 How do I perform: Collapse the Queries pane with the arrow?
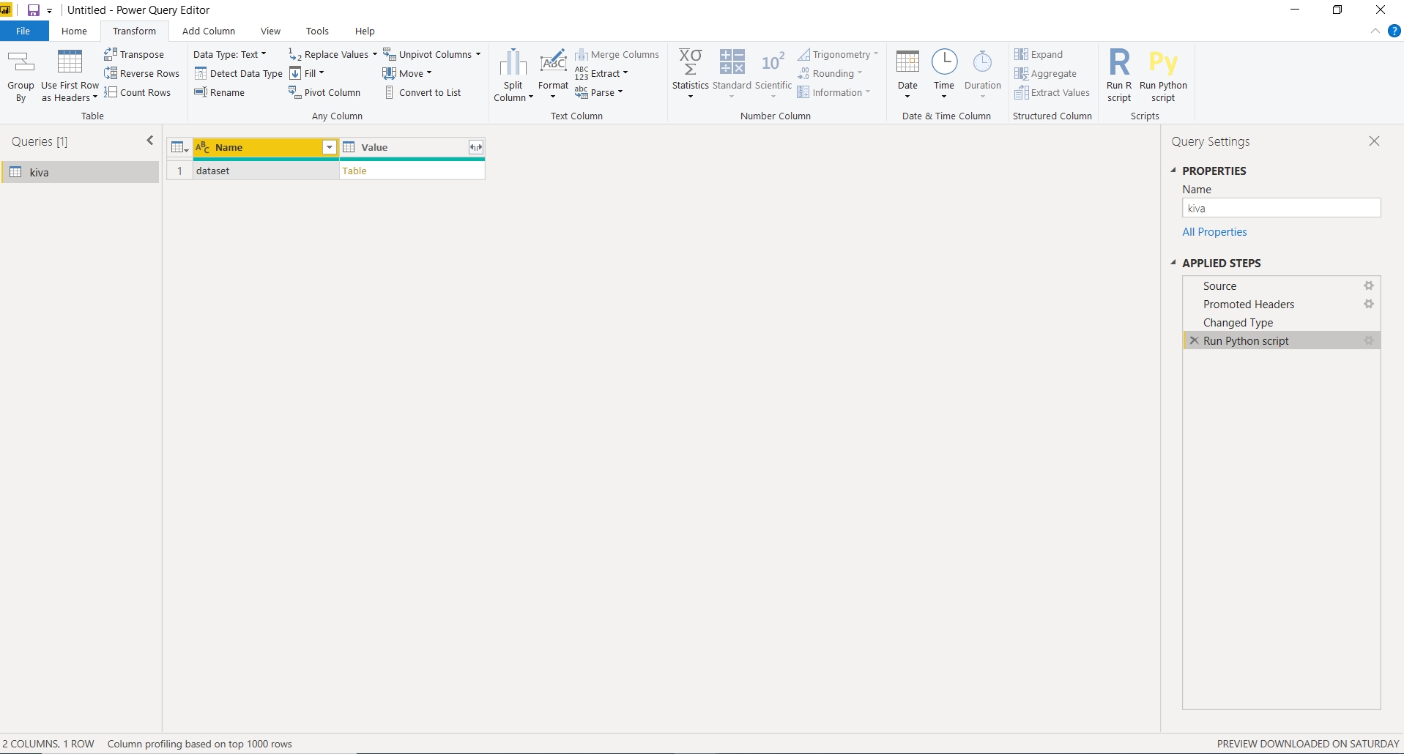click(150, 141)
